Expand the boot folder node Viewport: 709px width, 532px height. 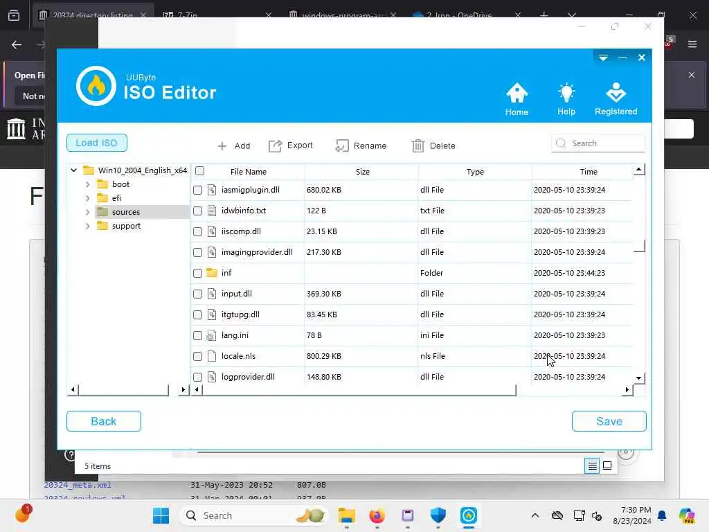[x=88, y=184]
